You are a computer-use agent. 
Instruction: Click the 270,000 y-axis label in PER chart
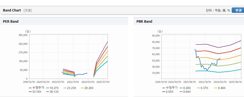23,52
